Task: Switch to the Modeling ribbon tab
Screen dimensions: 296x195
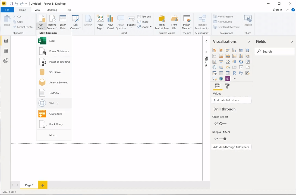Action: click(x=52, y=10)
